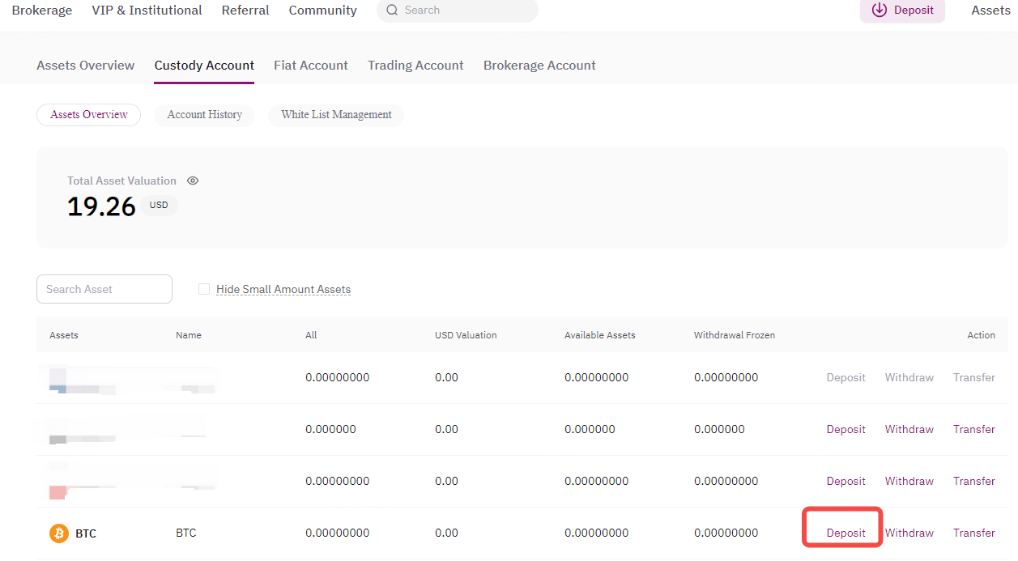Switch to the Trading Account tab
Viewport: 1018px width, 561px height.
[x=415, y=65]
